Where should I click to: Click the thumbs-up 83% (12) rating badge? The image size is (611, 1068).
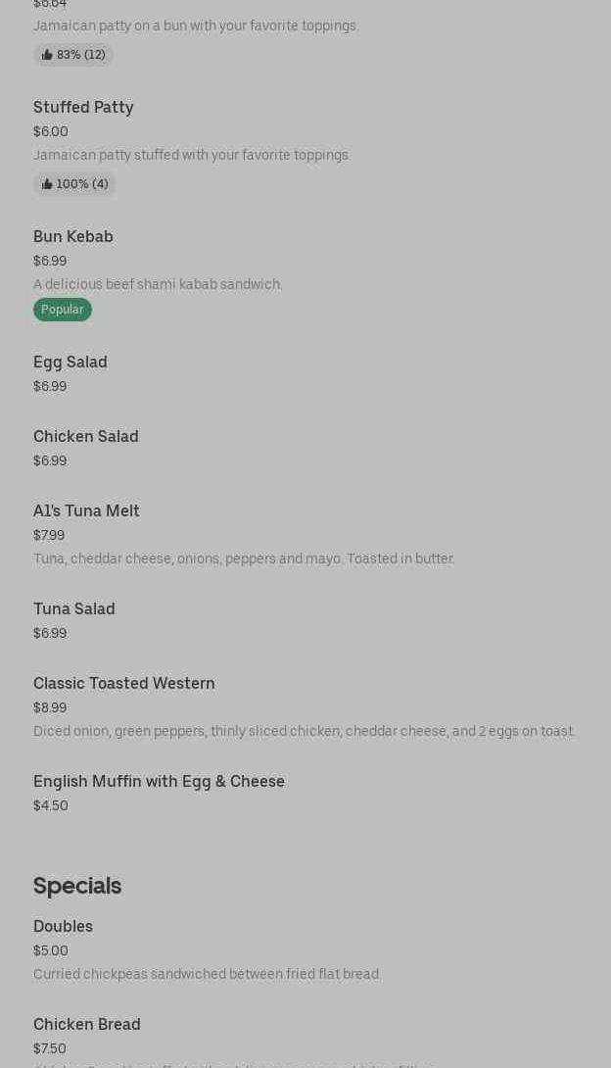(73, 55)
